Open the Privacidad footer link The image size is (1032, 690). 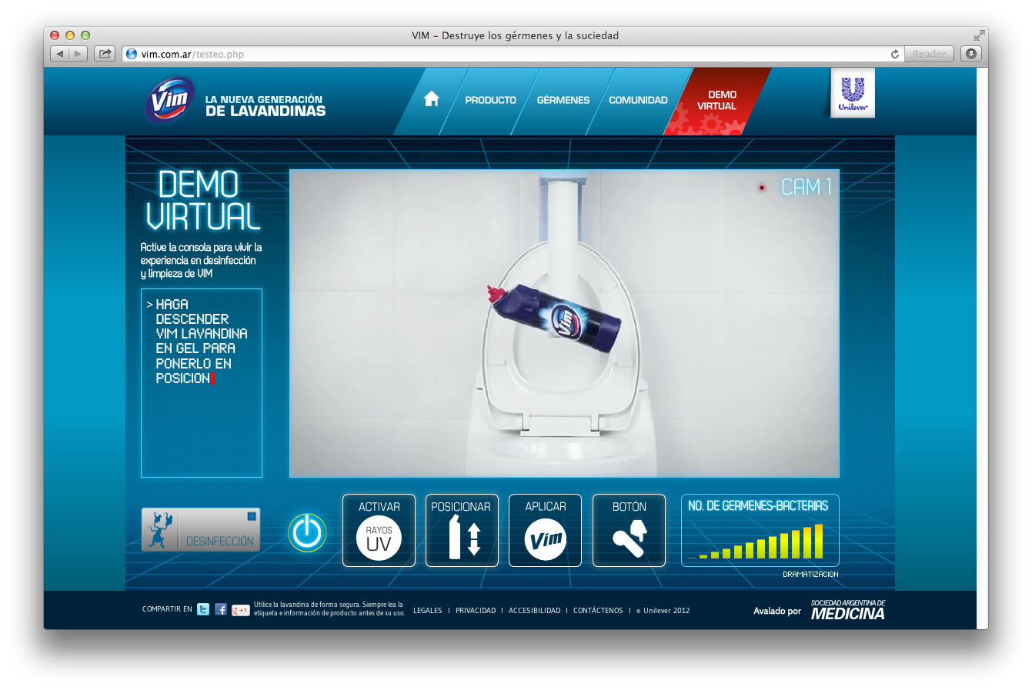pos(476,611)
